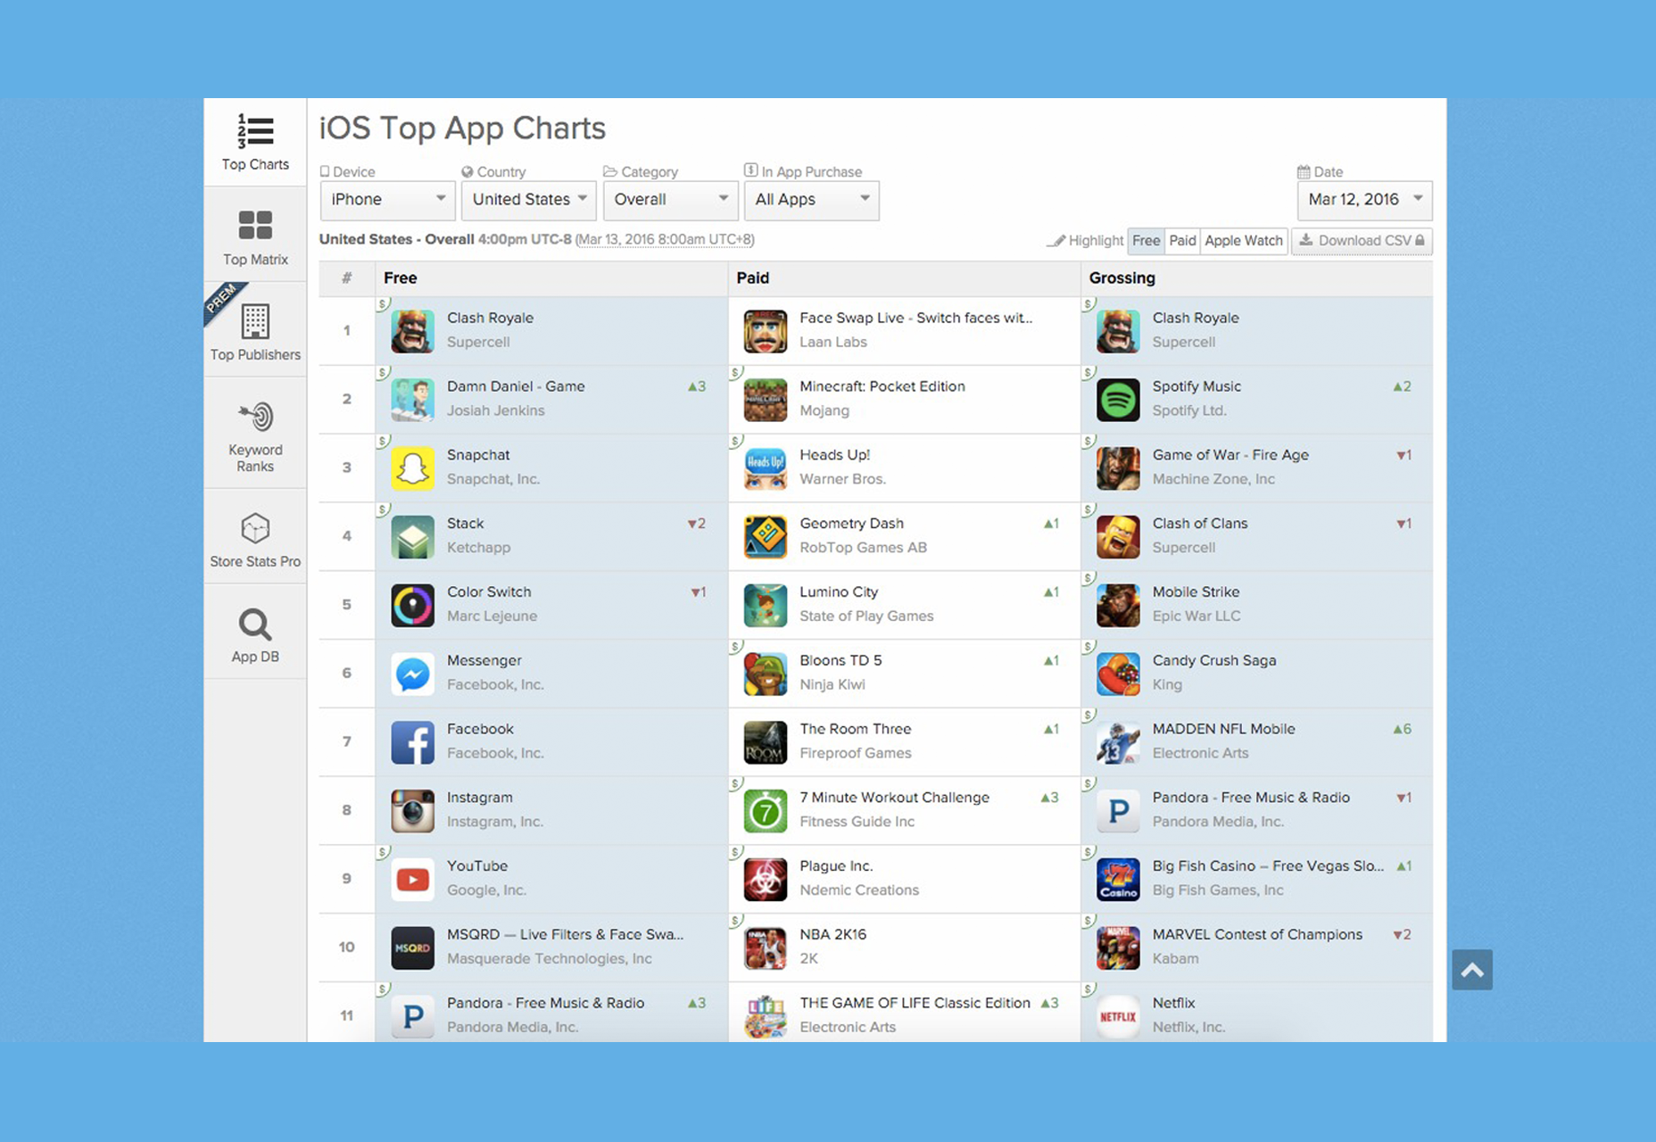Screen dimensions: 1656x1142
Task: Expand the Device dropdown showing iPhone
Action: 387,200
